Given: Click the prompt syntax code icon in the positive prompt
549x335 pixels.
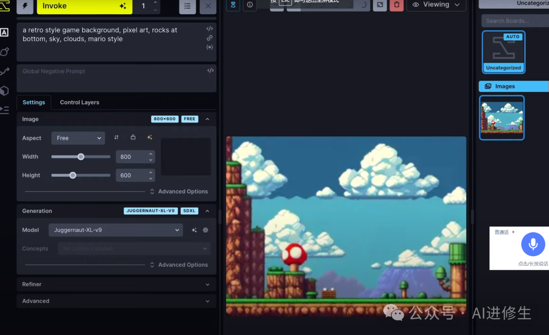Looking at the screenshot, I should [209, 28].
